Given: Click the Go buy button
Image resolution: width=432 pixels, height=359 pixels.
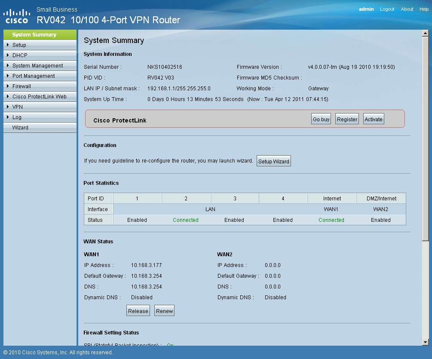Looking at the screenshot, I should pyautogui.click(x=321, y=119).
